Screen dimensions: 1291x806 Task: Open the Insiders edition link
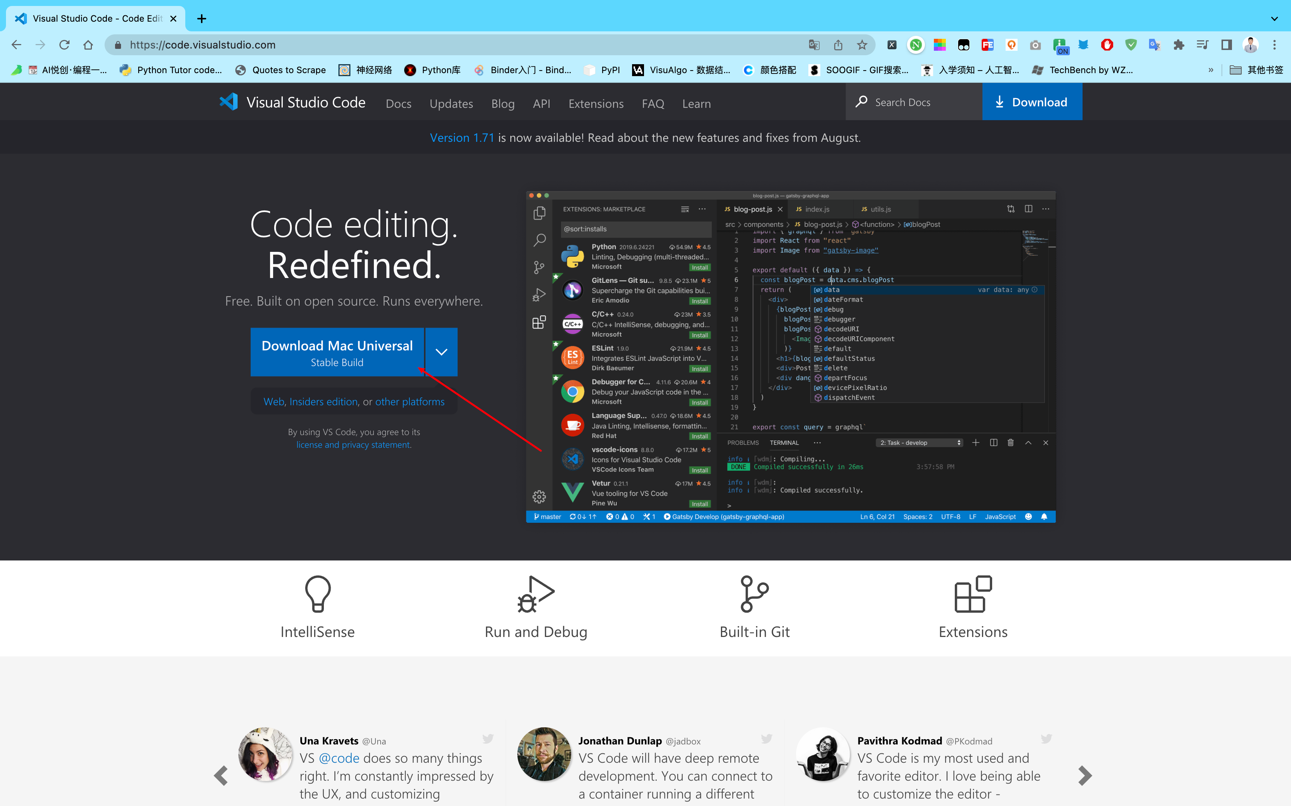click(x=323, y=402)
